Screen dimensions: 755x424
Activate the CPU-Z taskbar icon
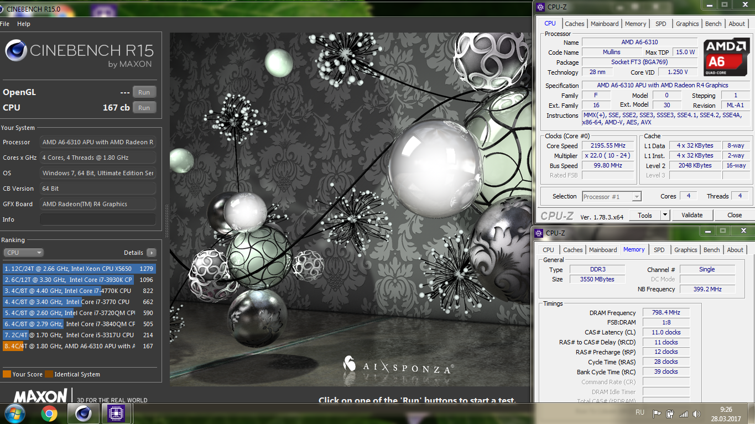click(116, 413)
